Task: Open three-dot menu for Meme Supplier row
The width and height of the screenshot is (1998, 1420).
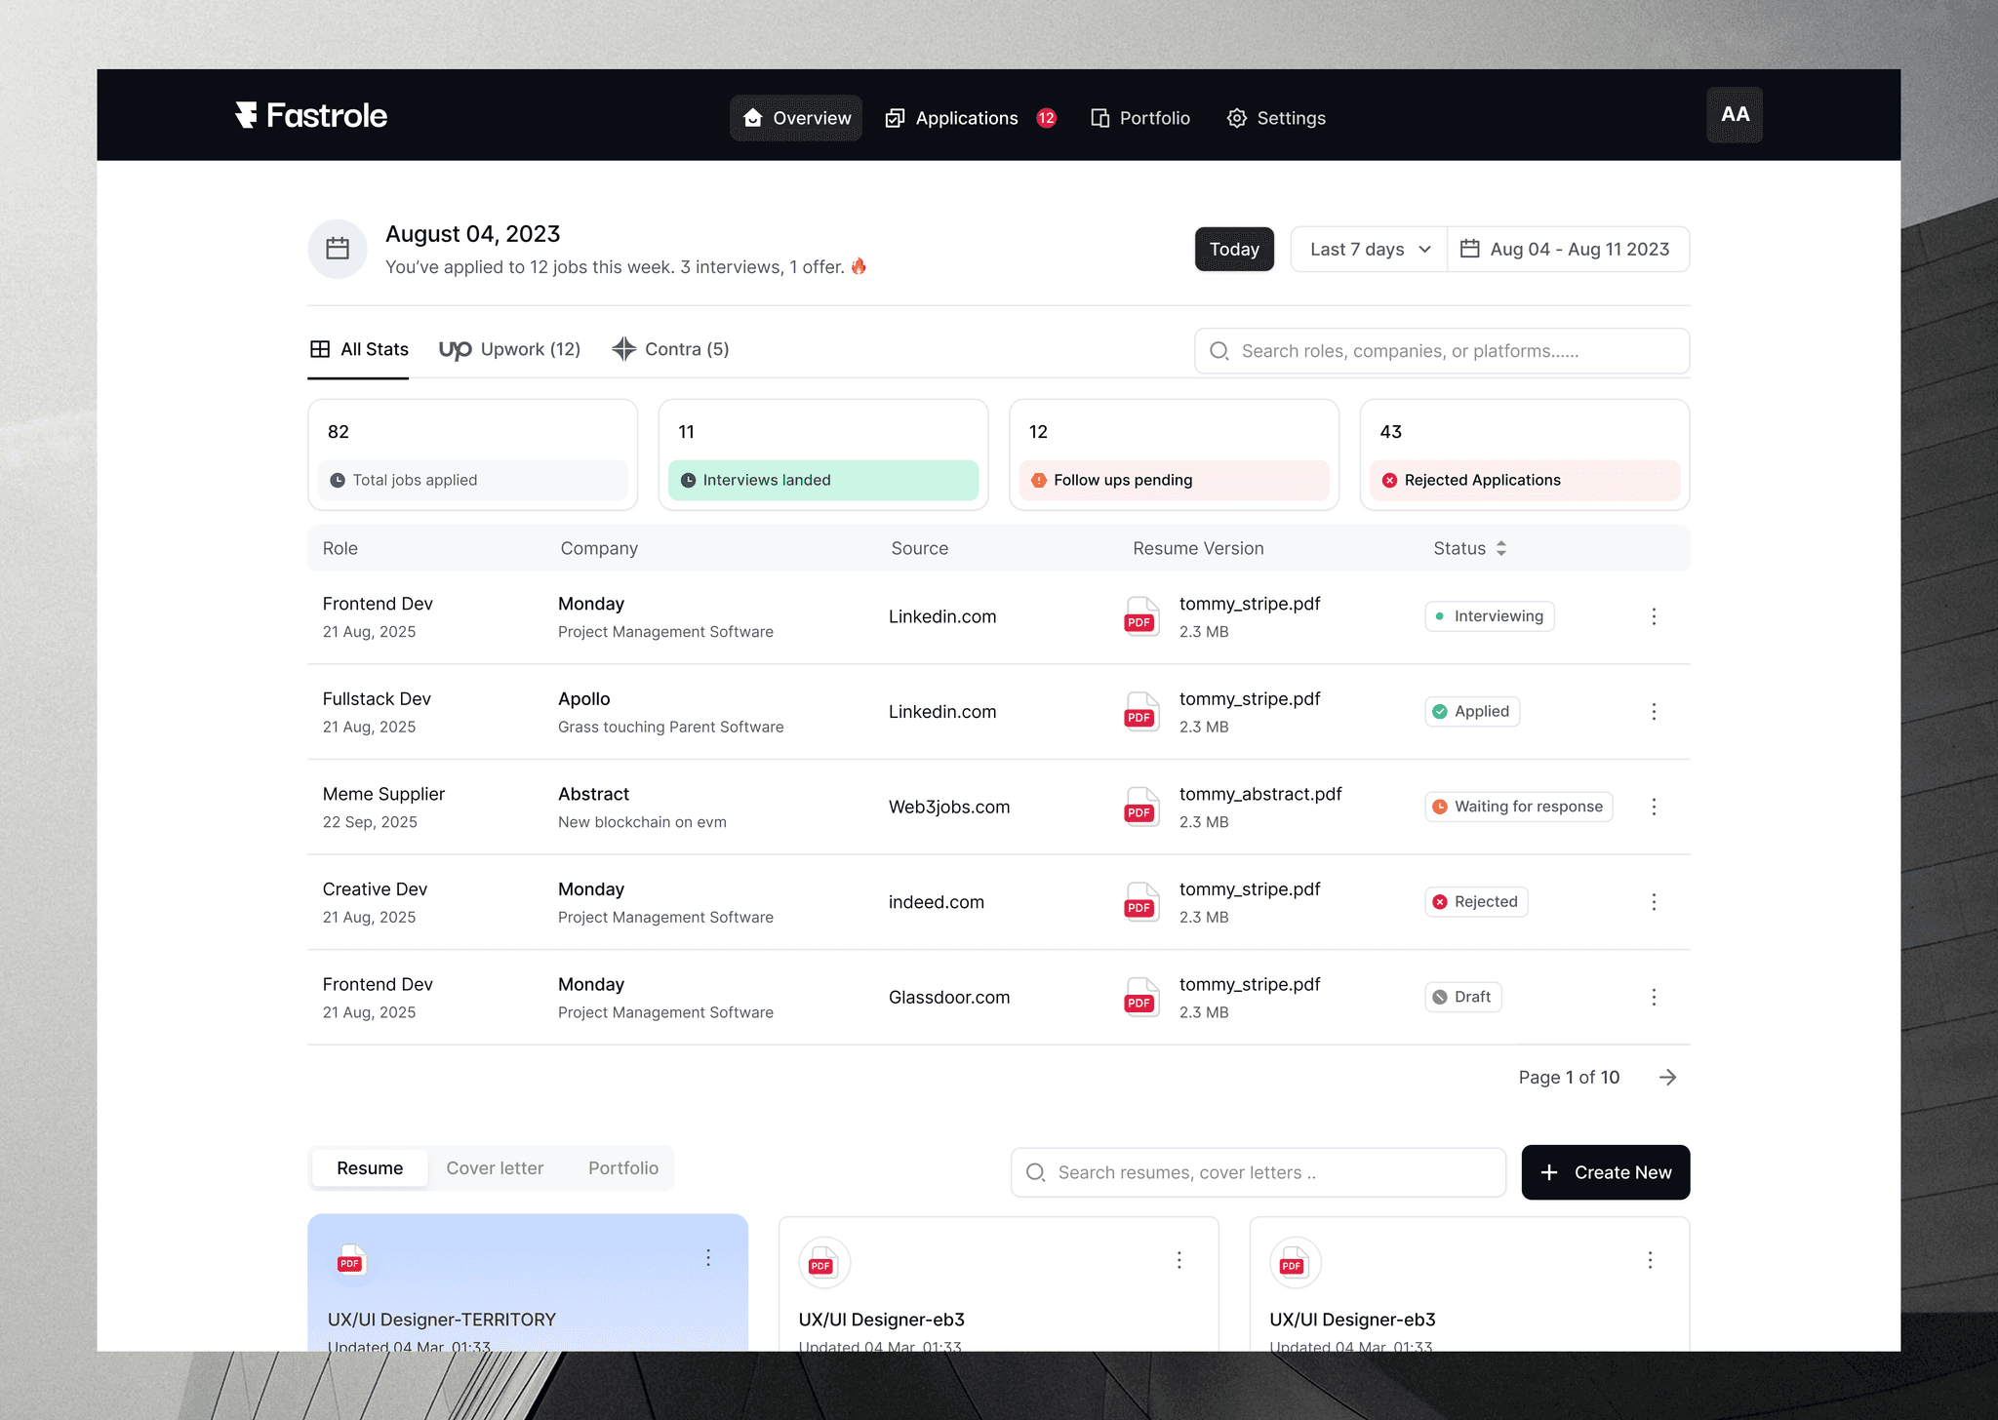Action: coord(1654,807)
